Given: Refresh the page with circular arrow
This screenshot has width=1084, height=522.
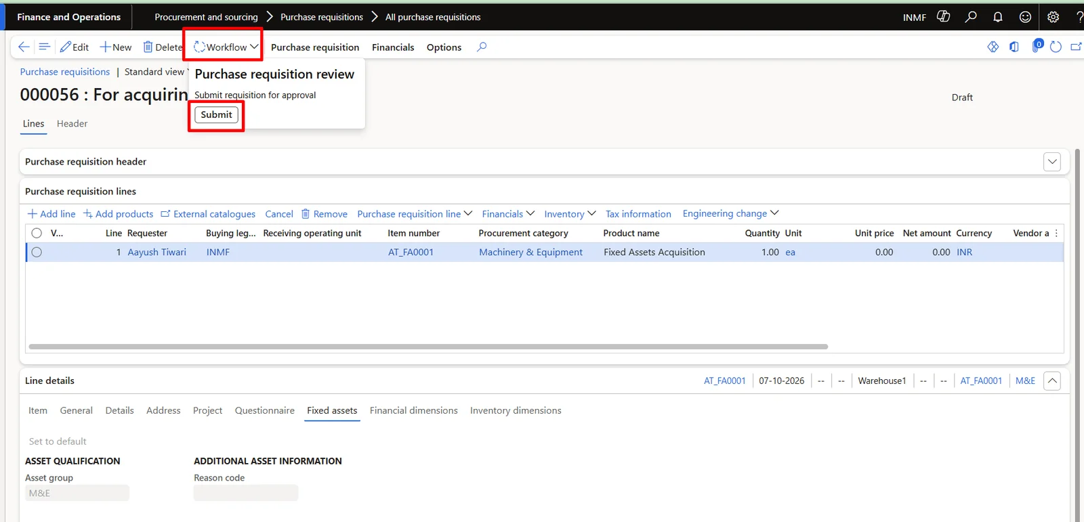Looking at the screenshot, I should [1056, 47].
